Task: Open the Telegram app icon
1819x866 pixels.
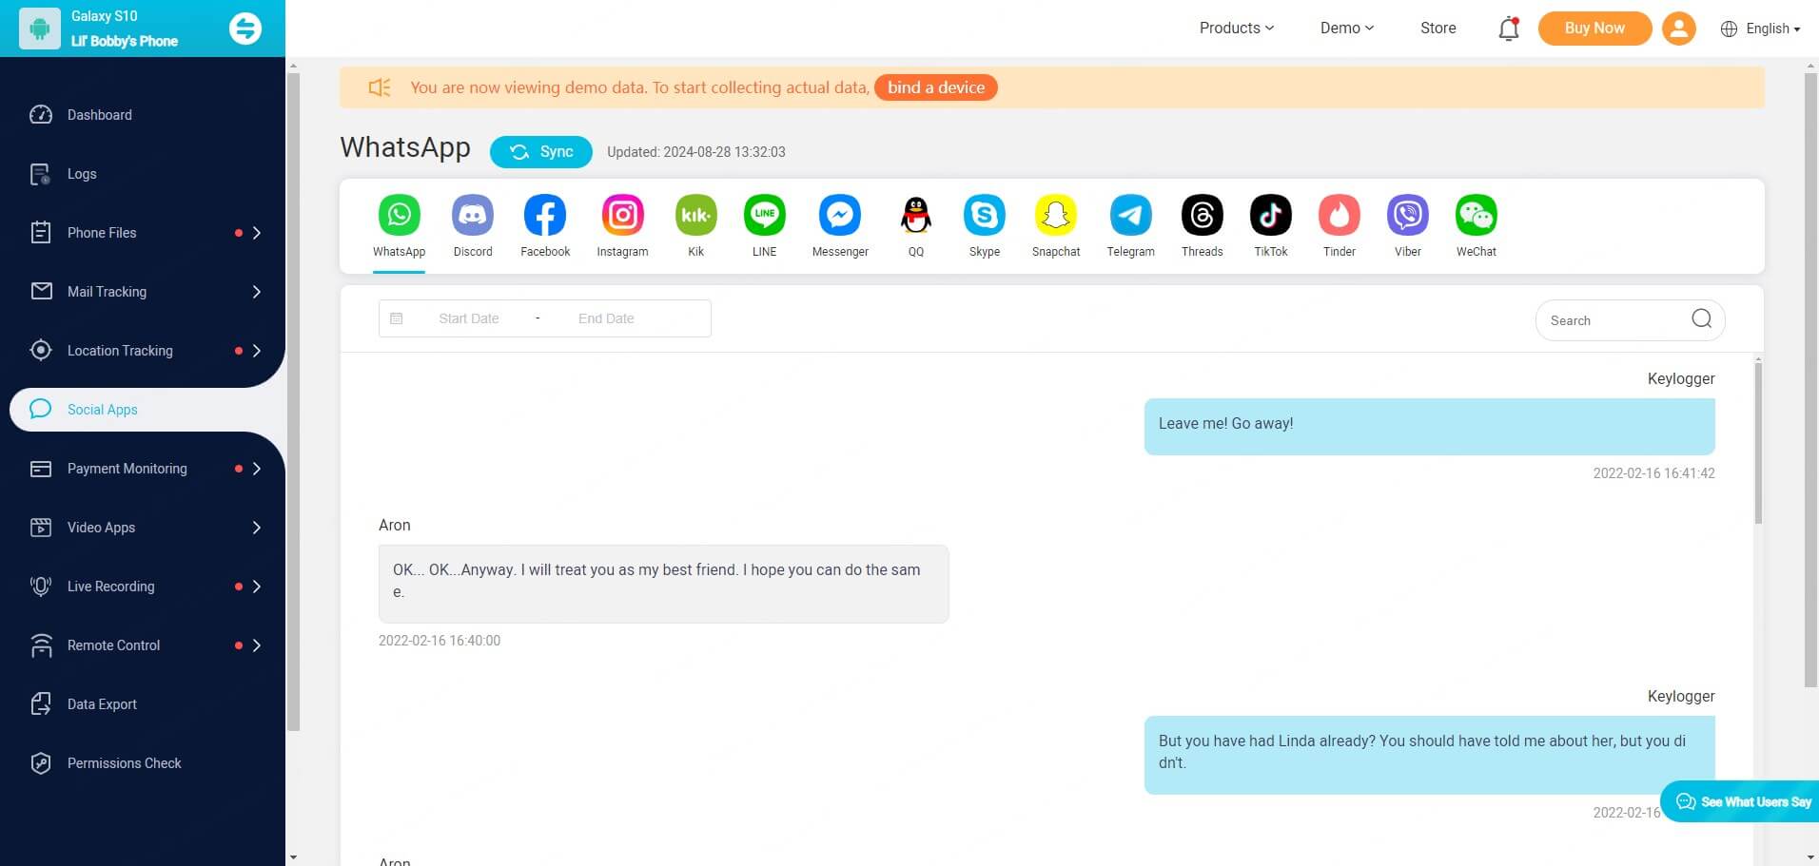Action: point(1131,216)
